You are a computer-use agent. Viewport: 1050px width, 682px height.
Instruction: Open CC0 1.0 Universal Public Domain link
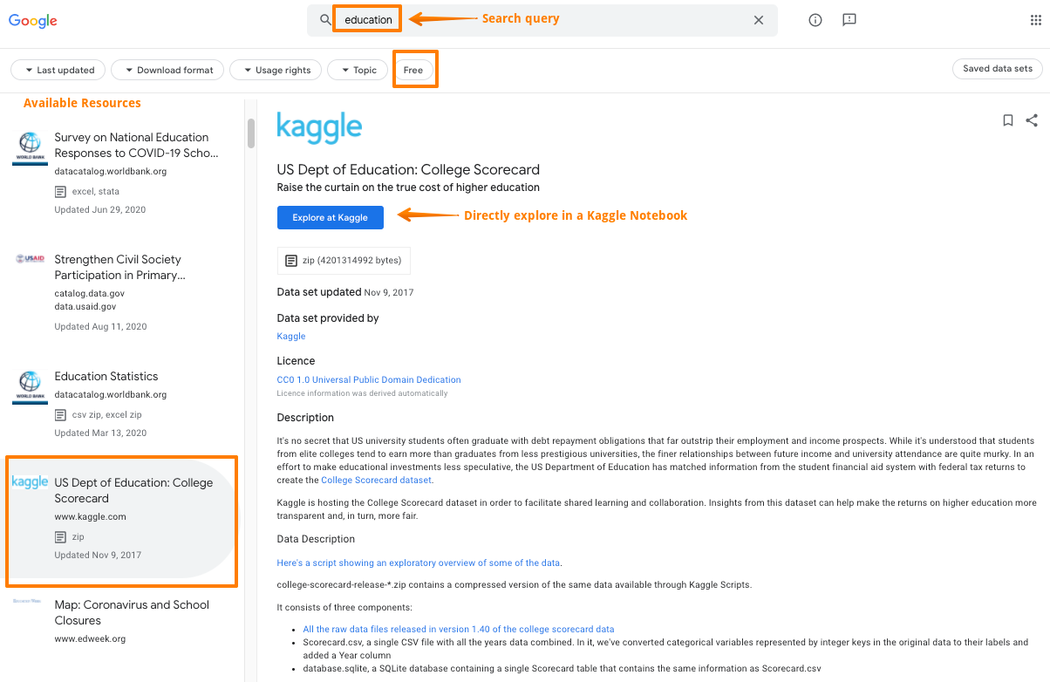point(369,379)
